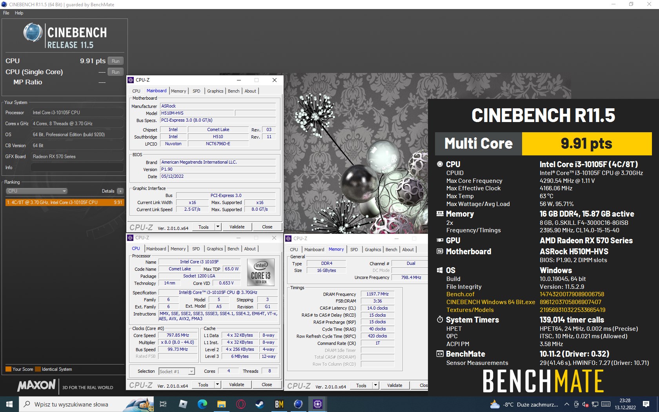Screen dimensions: 659x412
Task: Select Bench tab in CPU tab CPU-Z window
Action: 233,249
